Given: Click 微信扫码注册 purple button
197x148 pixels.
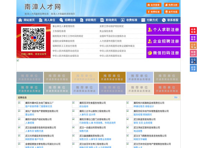Looking at the screenshot, I should tap(163, 53).
